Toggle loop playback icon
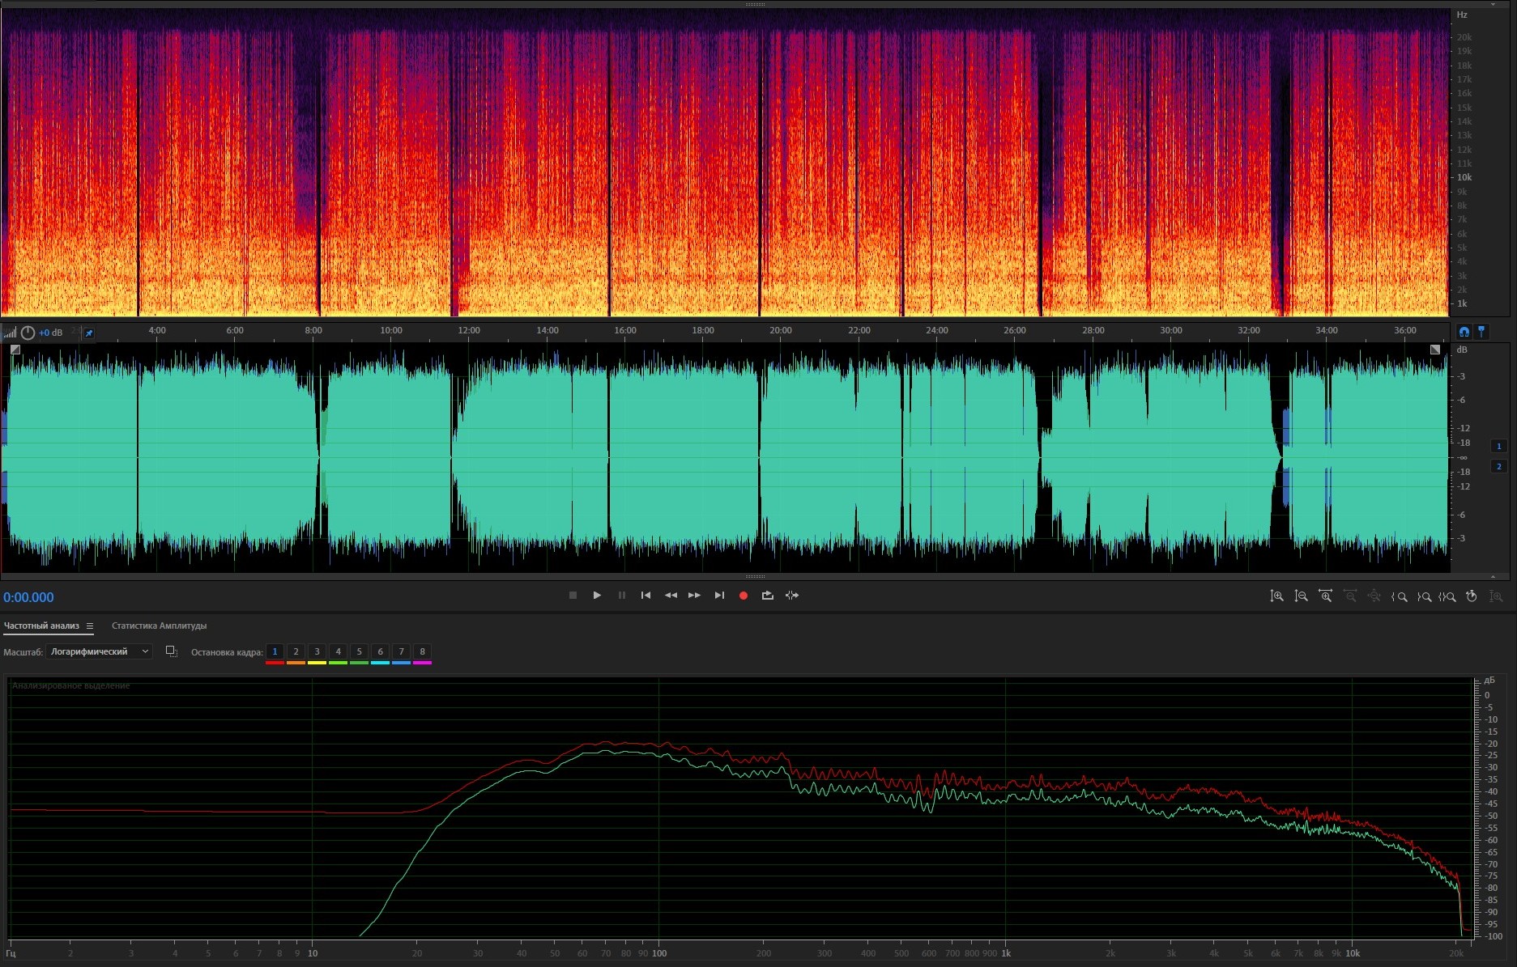The height and width of the screenshot is (967, 1517). tap(767, 596)
